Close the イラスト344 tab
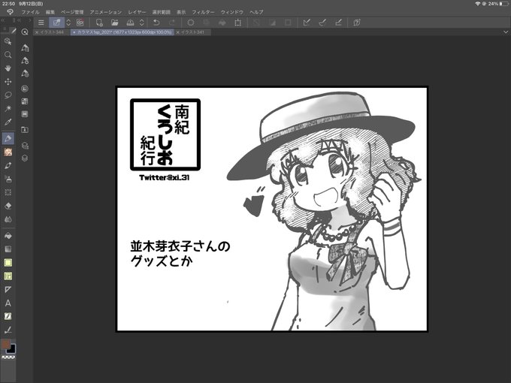 (37, 32)
